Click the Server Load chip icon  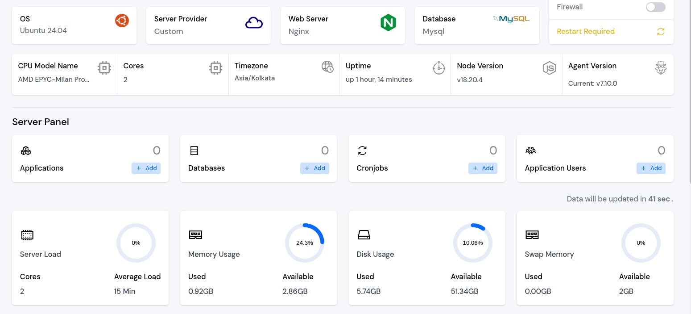tap(27, 235)
